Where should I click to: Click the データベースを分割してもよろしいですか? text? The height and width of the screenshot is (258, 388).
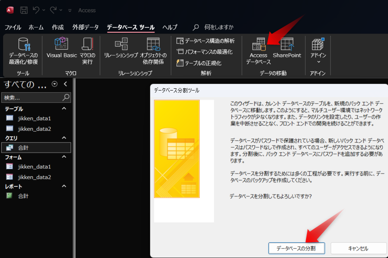tap(271, 196)
